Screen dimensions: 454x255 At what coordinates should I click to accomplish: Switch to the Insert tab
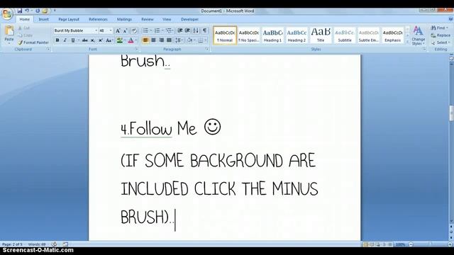pos(44,19)
